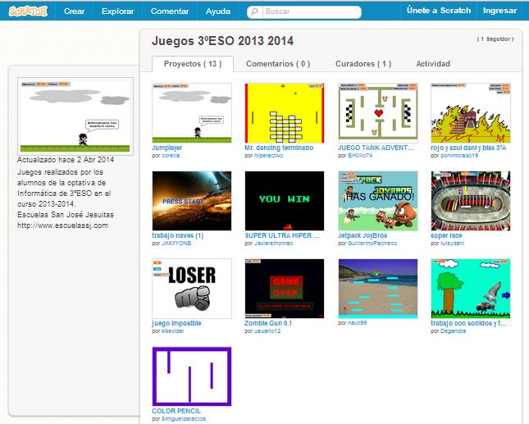Switch to the Actividad tab
Screen dimensions: 529x424
click(x=433, y=64)
